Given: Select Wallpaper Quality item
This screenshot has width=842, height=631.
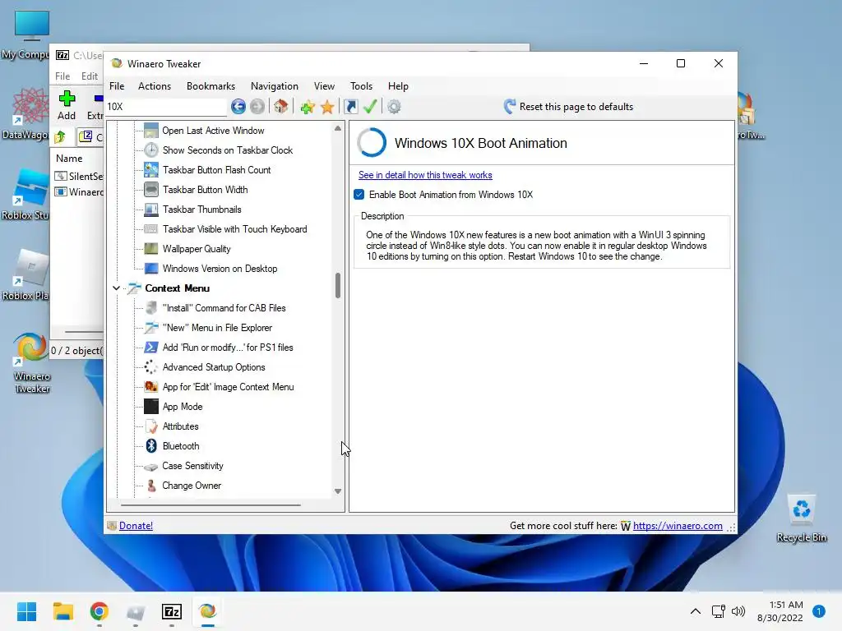Looking at the screenshot, I should tap(197, 249).
